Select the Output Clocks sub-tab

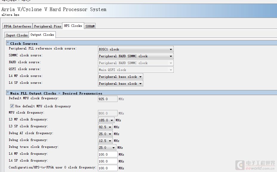pos(42,35)
